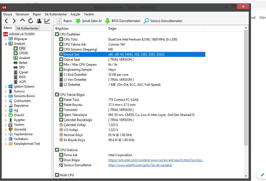The height and width of the screenshot is (181, 266).
Task: Collapse the Anakart tree node
Action: point(6,44)
